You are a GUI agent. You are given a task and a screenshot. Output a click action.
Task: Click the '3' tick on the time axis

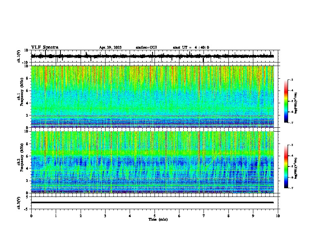[105, 216]
